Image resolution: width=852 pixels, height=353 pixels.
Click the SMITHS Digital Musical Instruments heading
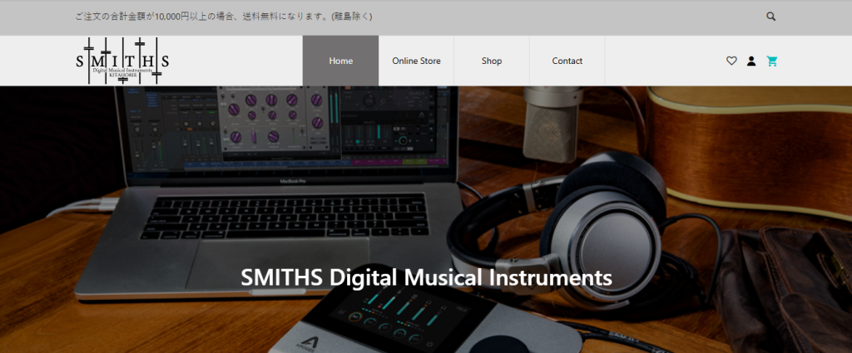click(426, 277)
